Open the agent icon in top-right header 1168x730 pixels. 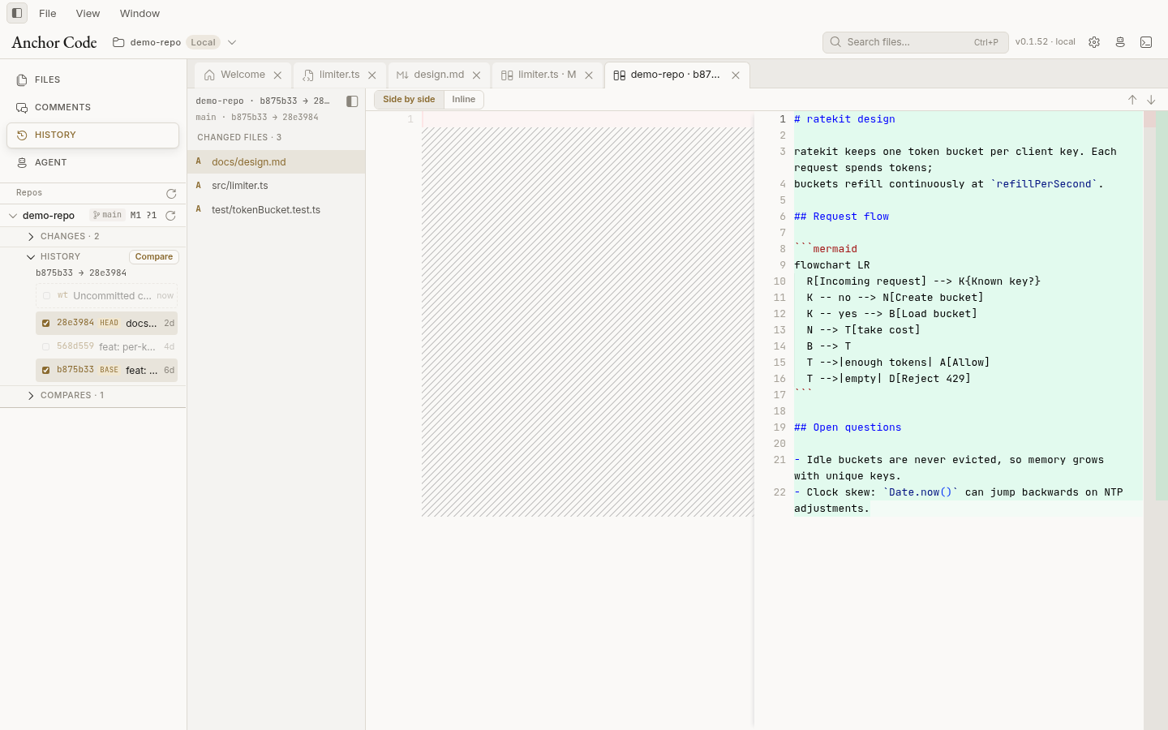tap(1120, 42)
